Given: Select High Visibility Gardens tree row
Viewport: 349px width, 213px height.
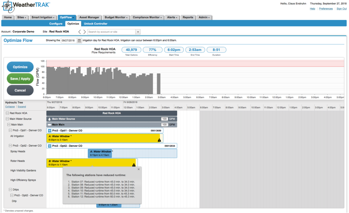Looking at the screenshot, I should click(23, 170).
